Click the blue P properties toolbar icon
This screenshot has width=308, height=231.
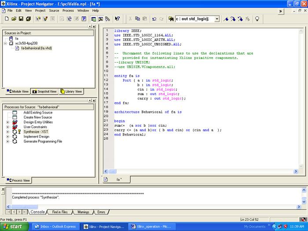[x=84, y=19]
